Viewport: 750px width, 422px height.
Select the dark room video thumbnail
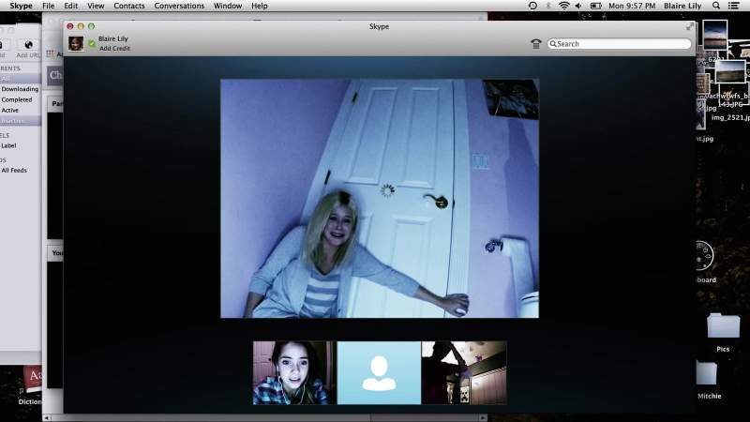[x=464, y=372]
